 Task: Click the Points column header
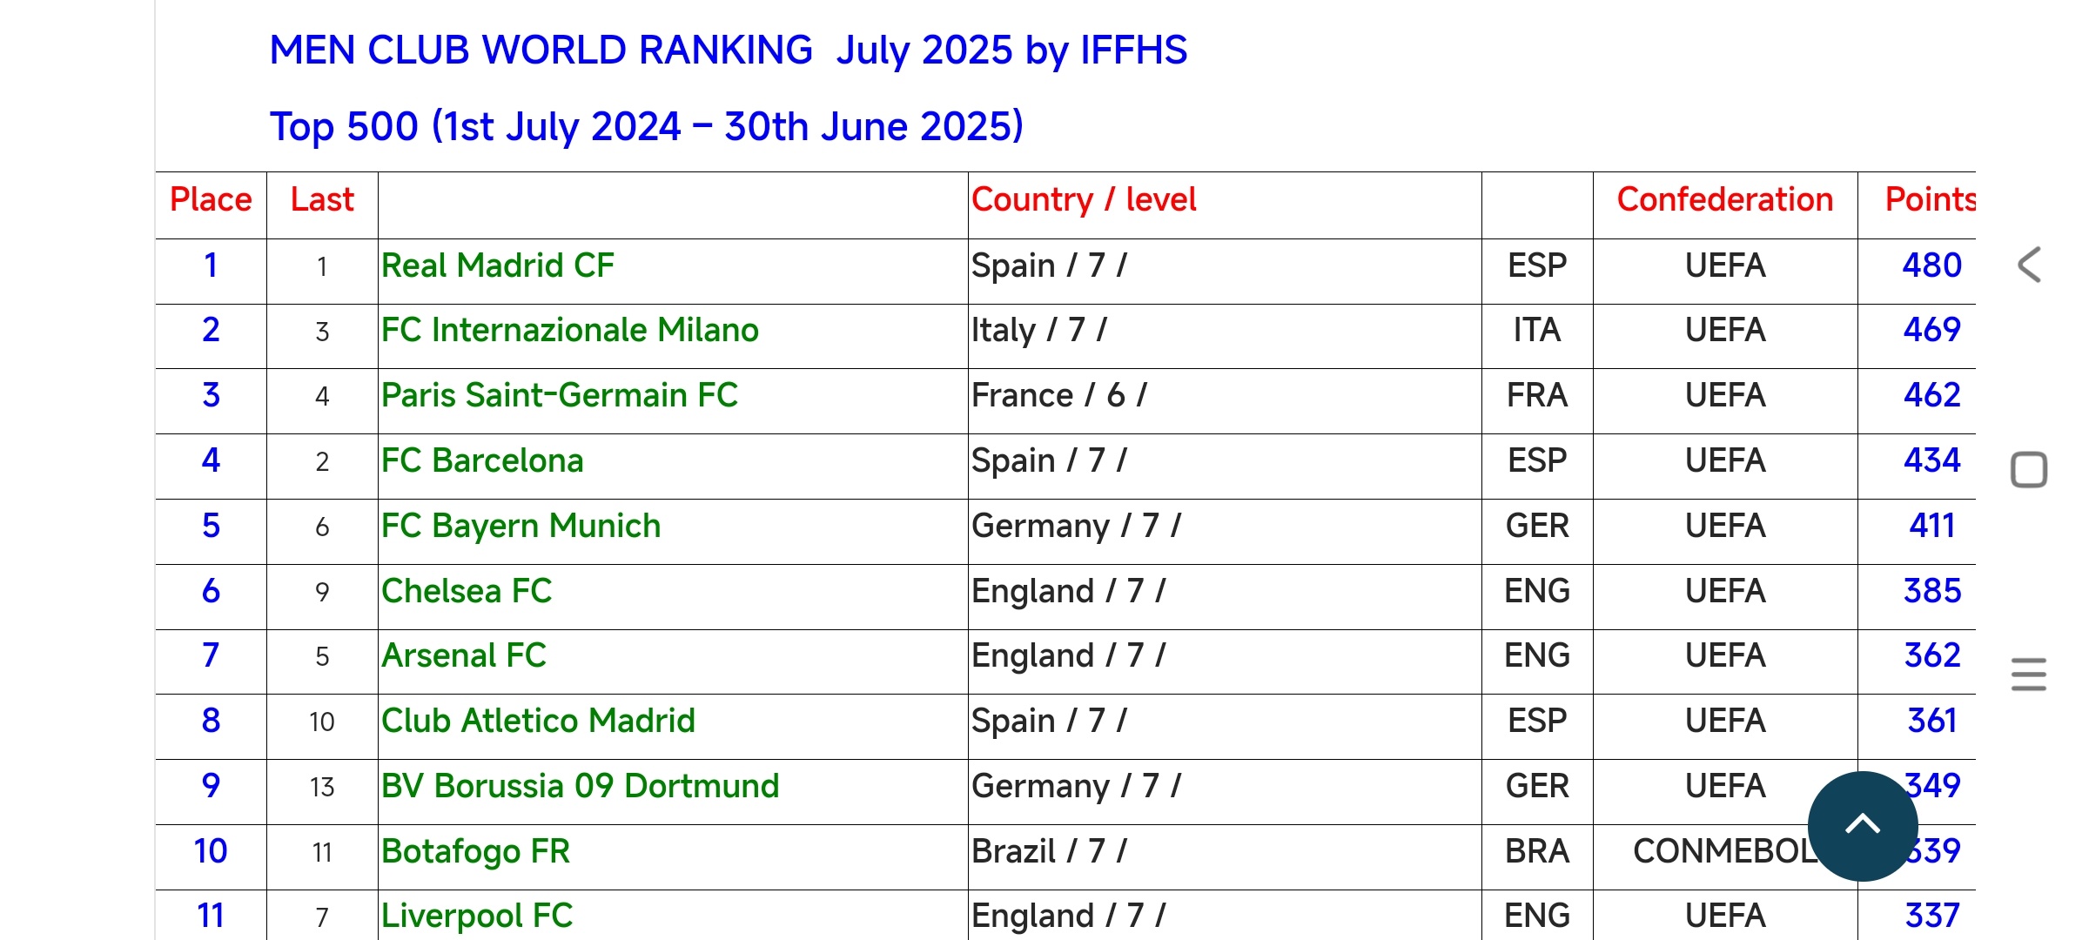point(1930,199)
